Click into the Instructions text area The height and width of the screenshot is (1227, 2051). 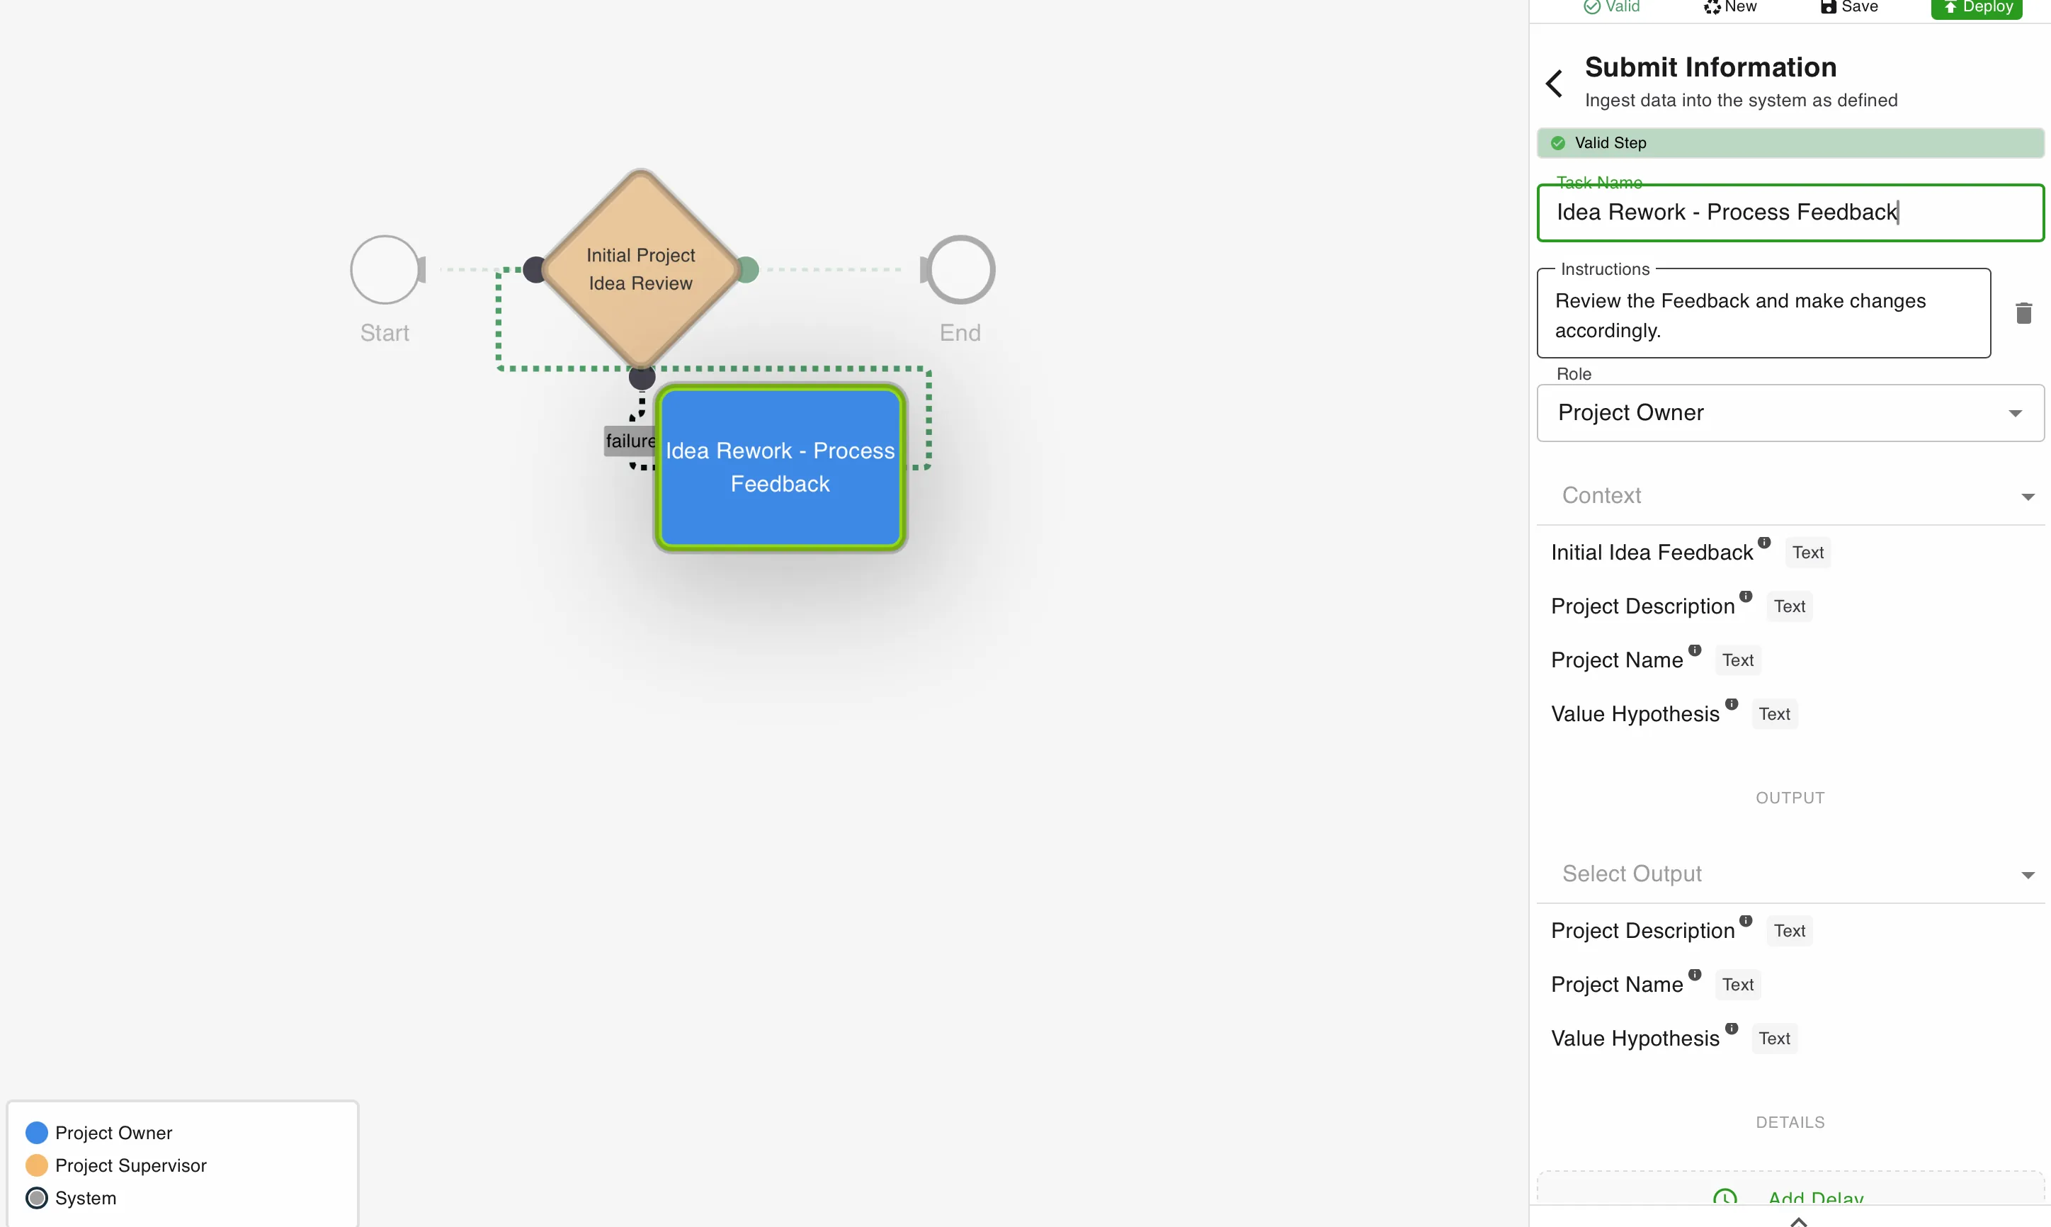pos(1763,313)
